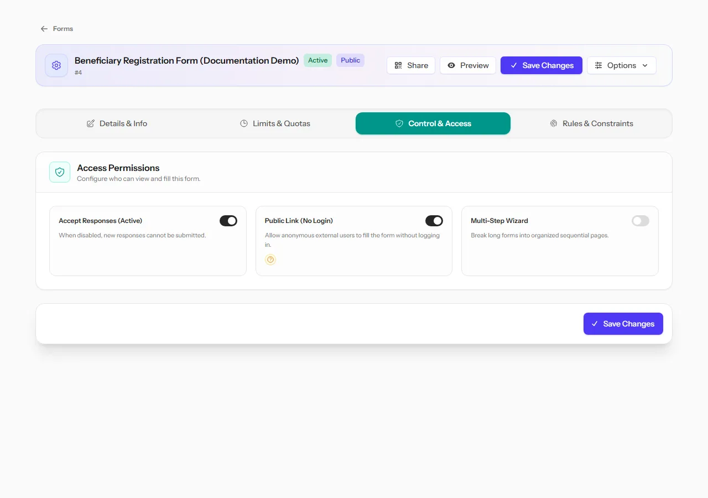Click the shield icon beside Access Permissions

coord(60,172)
